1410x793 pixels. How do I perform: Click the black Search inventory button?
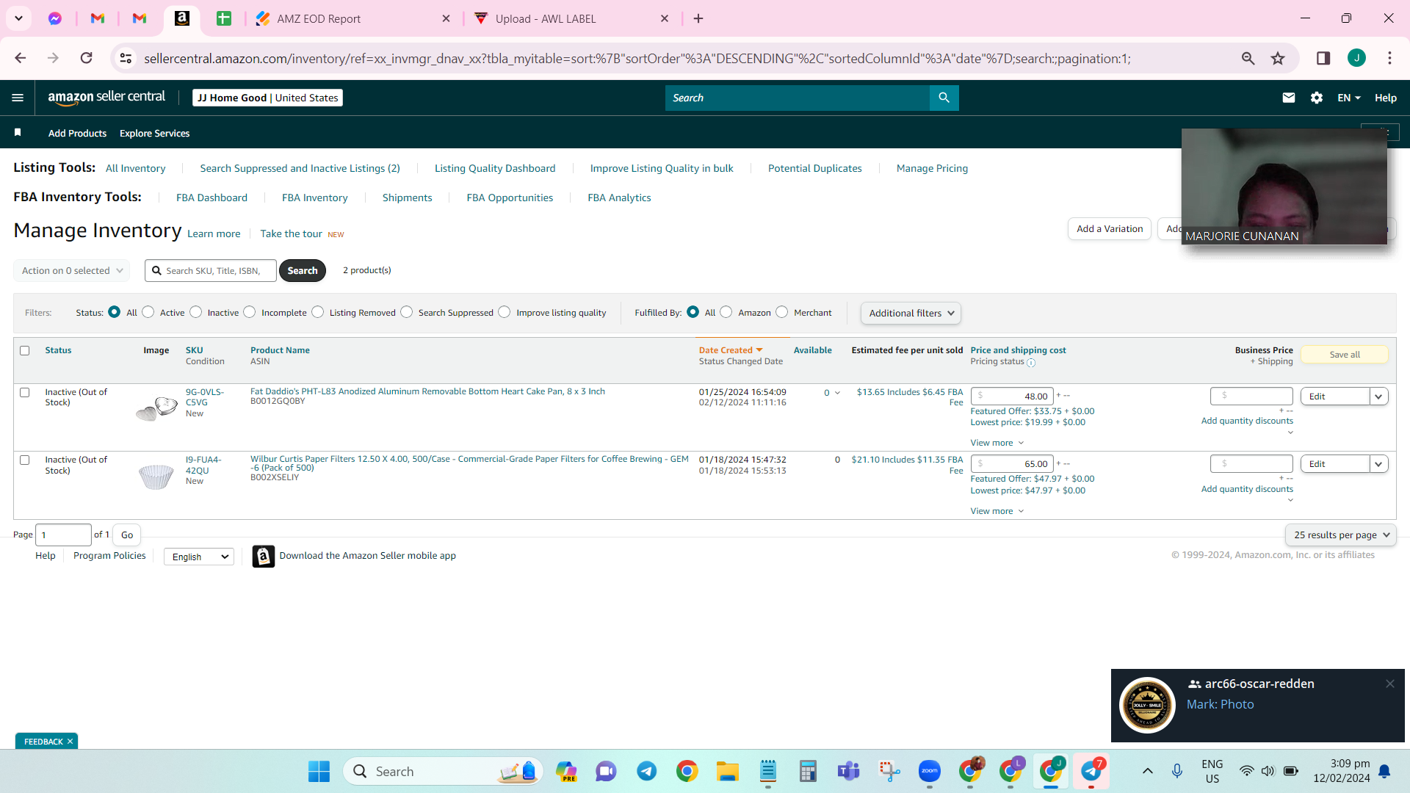pyautogui.click(x=303, y=270)
